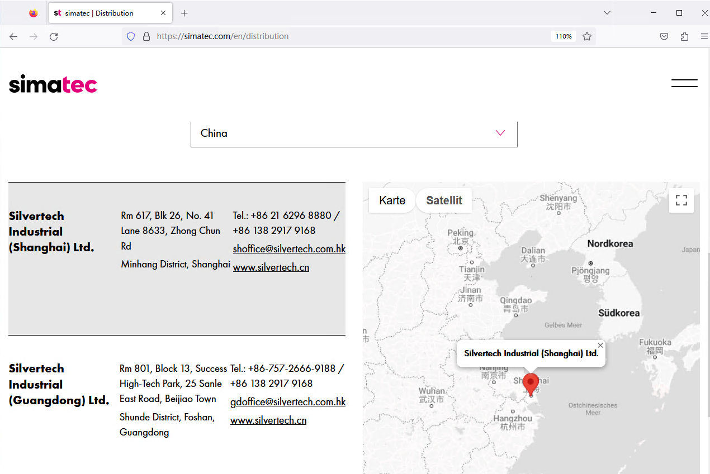The width and height of the screenshot is (710, 474).
Task: Reload the current page
Action: tap(54, 36)
